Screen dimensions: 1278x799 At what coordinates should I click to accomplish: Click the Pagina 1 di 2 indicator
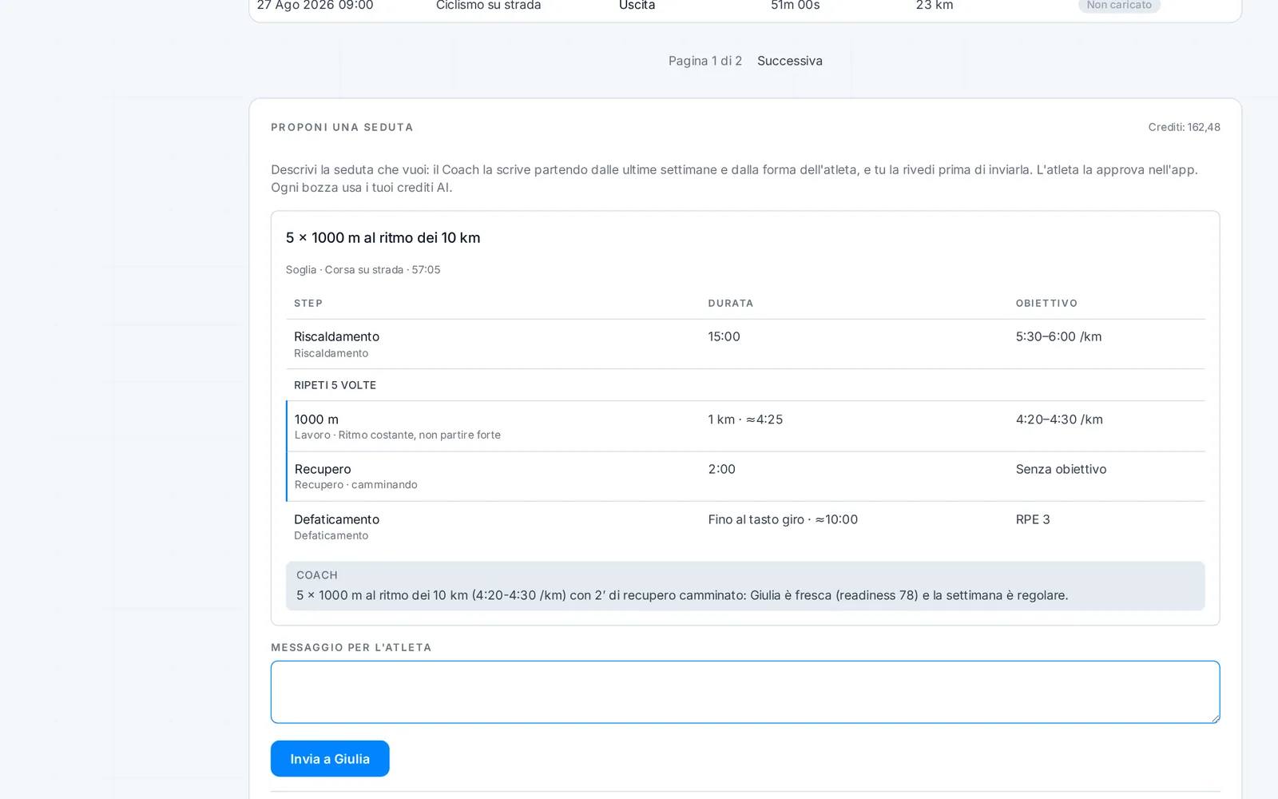coord(705,61)
